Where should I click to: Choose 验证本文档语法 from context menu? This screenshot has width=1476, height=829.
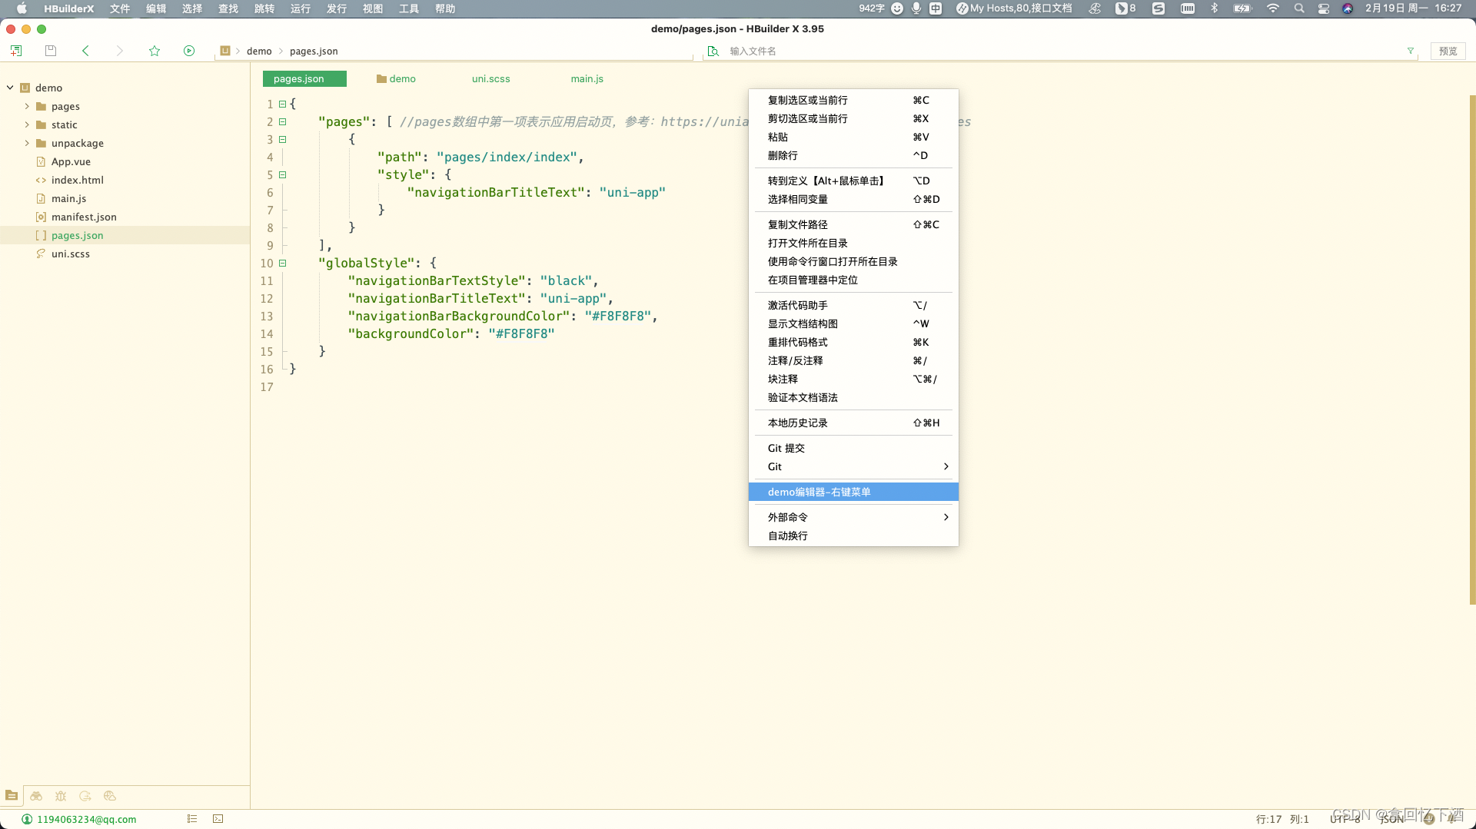[853, 397]
